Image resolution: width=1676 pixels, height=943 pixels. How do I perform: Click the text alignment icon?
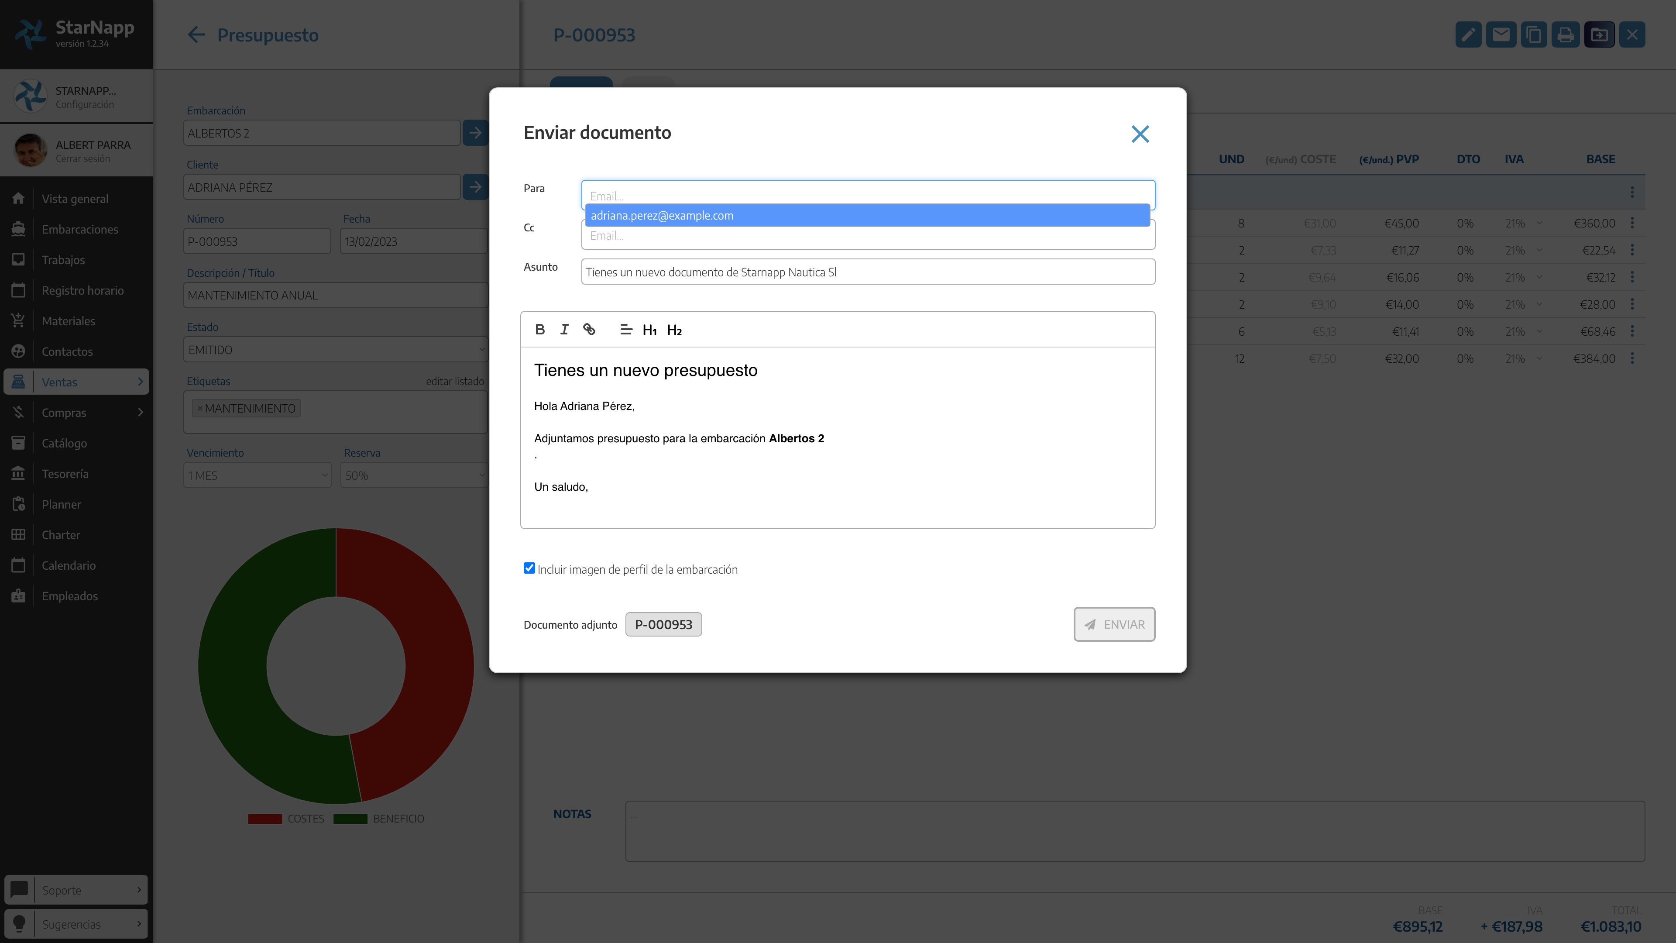pos(626,329)
